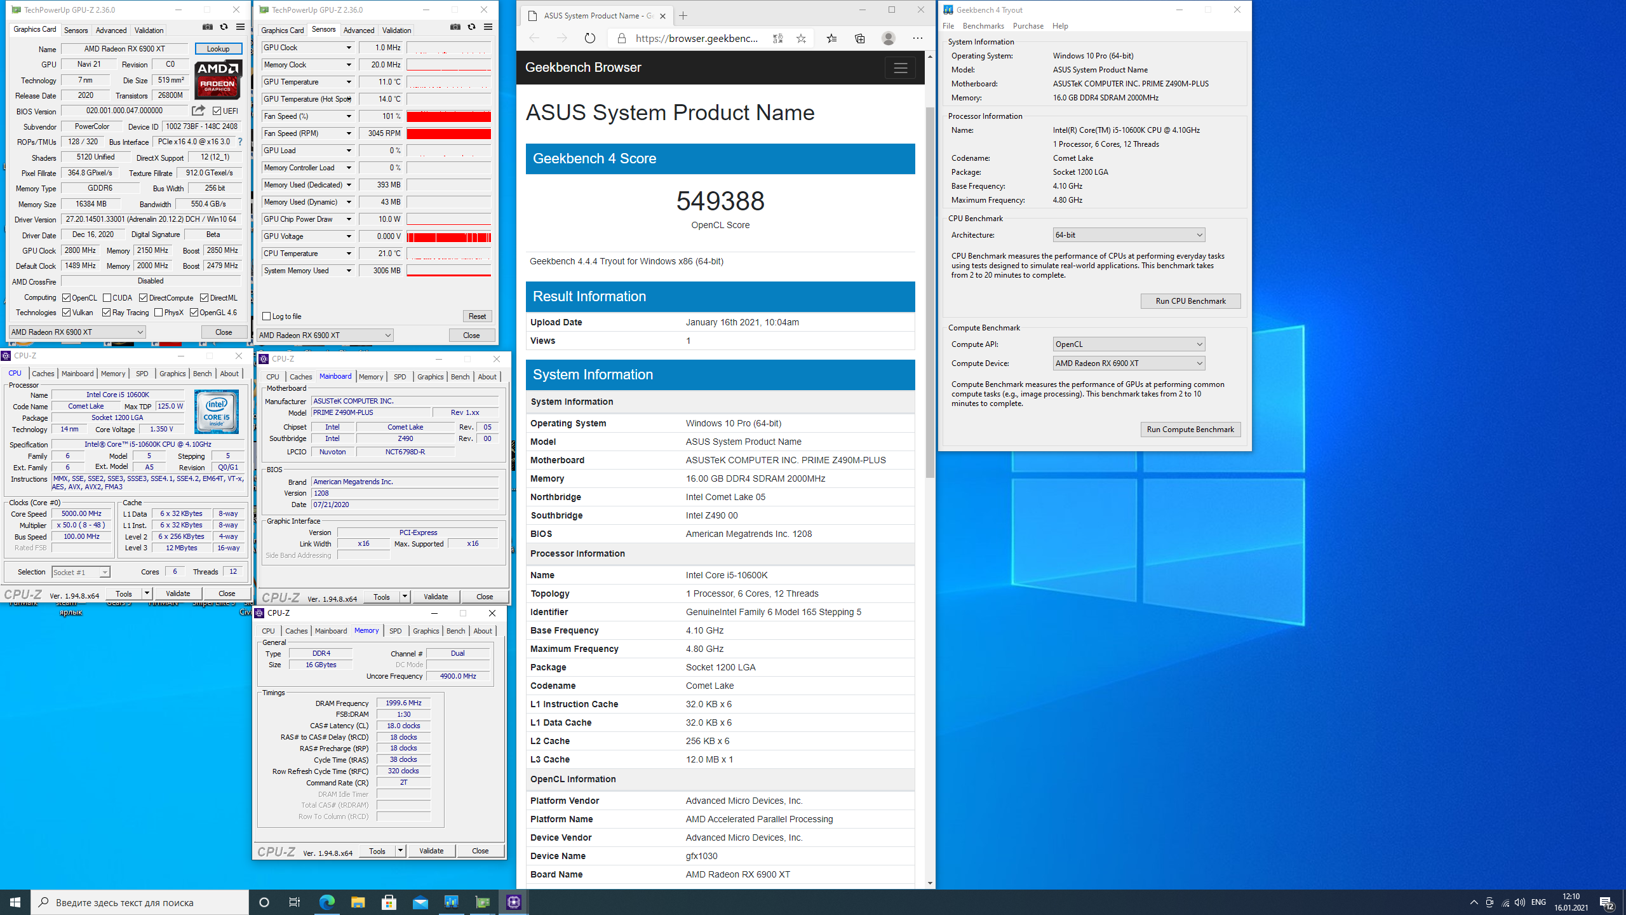Toggle the Ray Tracing checkbox in GPU-Z
This screenshot has height=915, width=1626.
click(107, 313)
